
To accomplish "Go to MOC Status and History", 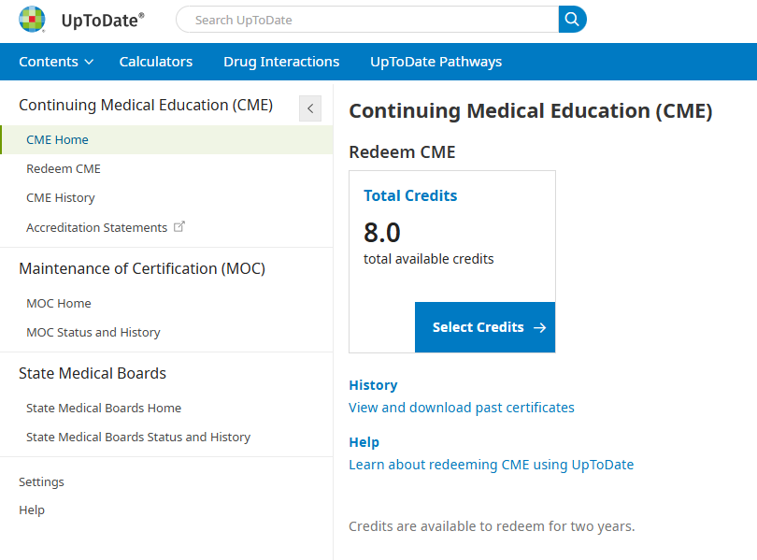I will 93,333.
